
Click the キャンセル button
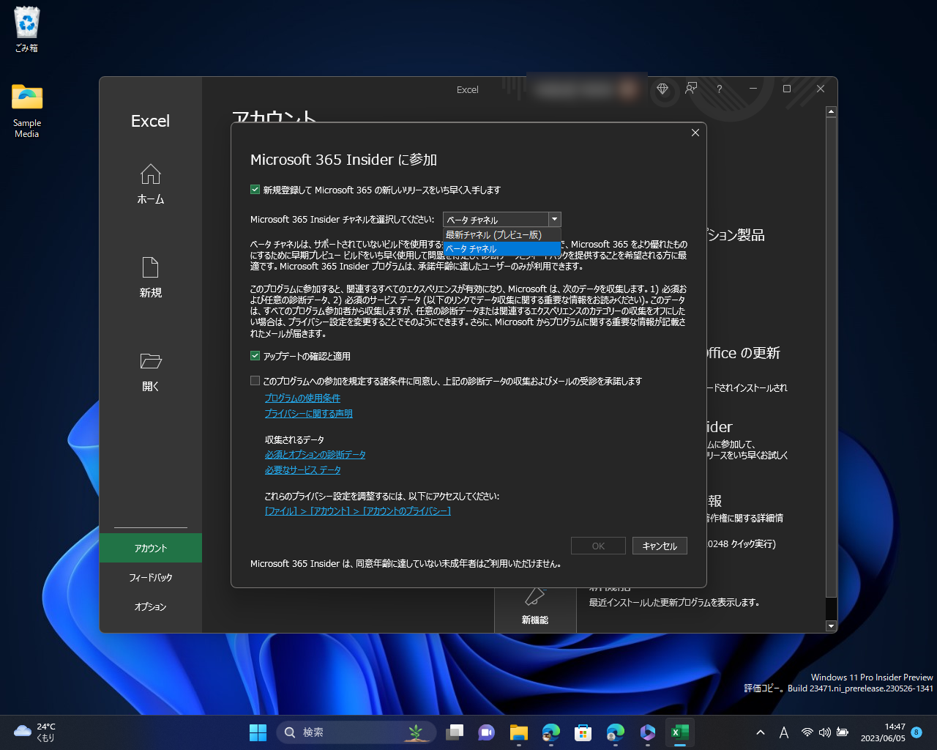coord(659,545)
